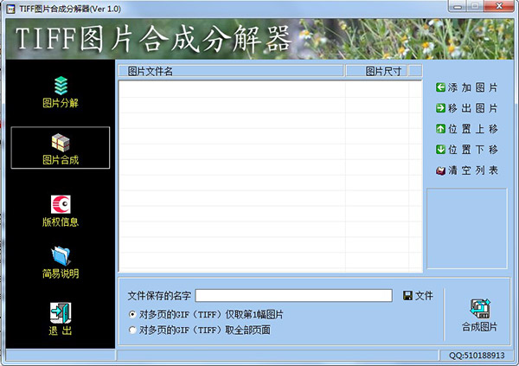This screenshot has height=366, width=519.
Task: Click green right arrow icon of 移出图片
Action: pos(440,108)
